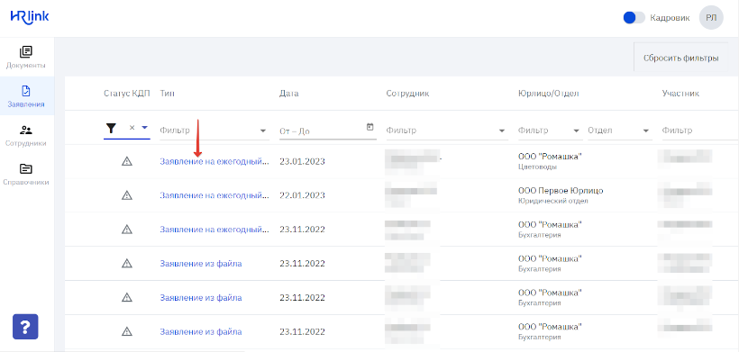Open Заявление на ежегодный dated 23.01.2023
739x352 pixels.
coord(214,161)
